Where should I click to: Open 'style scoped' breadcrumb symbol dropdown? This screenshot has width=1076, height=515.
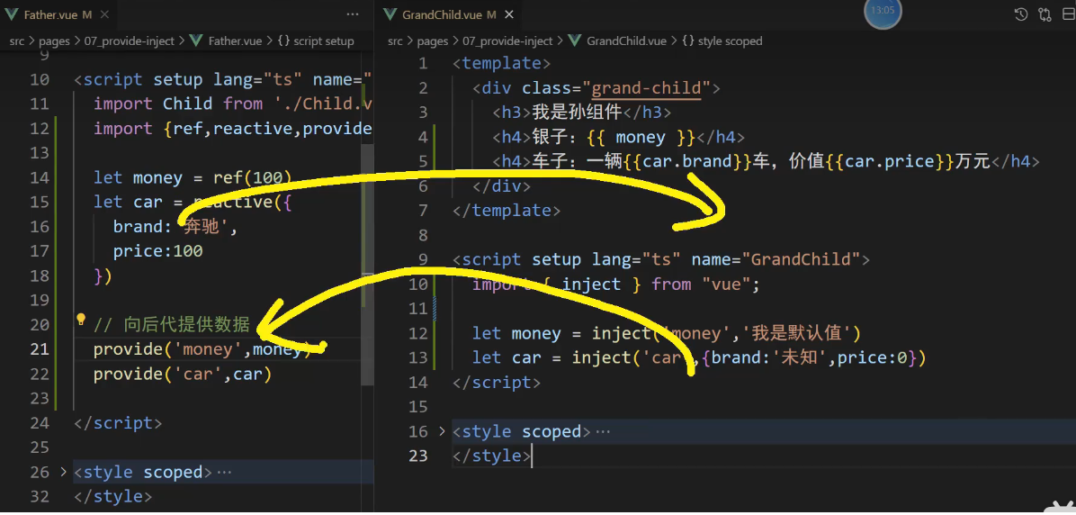[731, 41]
